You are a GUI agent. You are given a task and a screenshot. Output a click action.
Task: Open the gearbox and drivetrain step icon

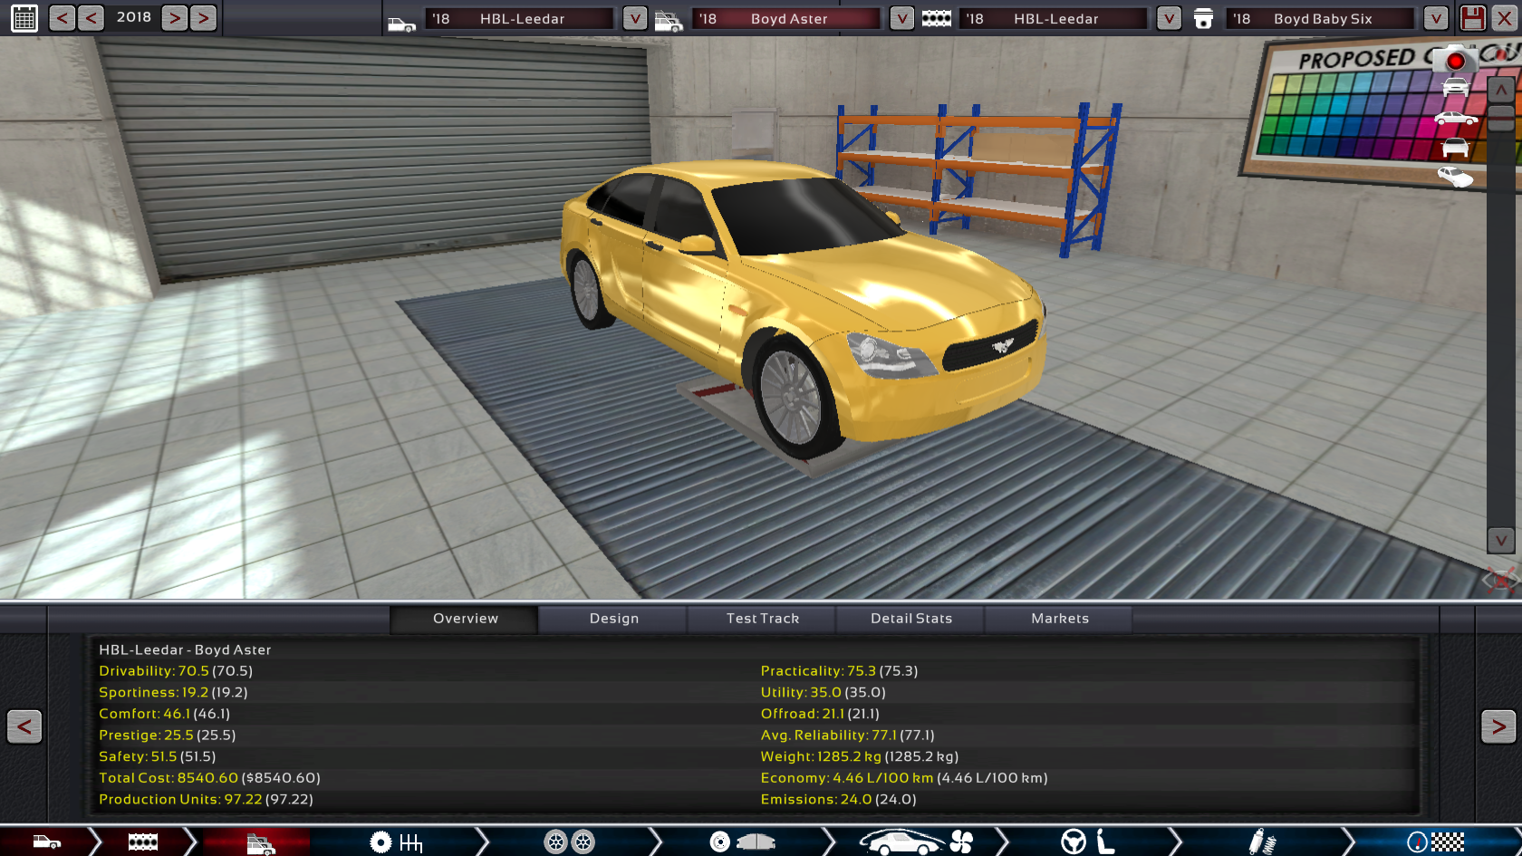[397, 842]
